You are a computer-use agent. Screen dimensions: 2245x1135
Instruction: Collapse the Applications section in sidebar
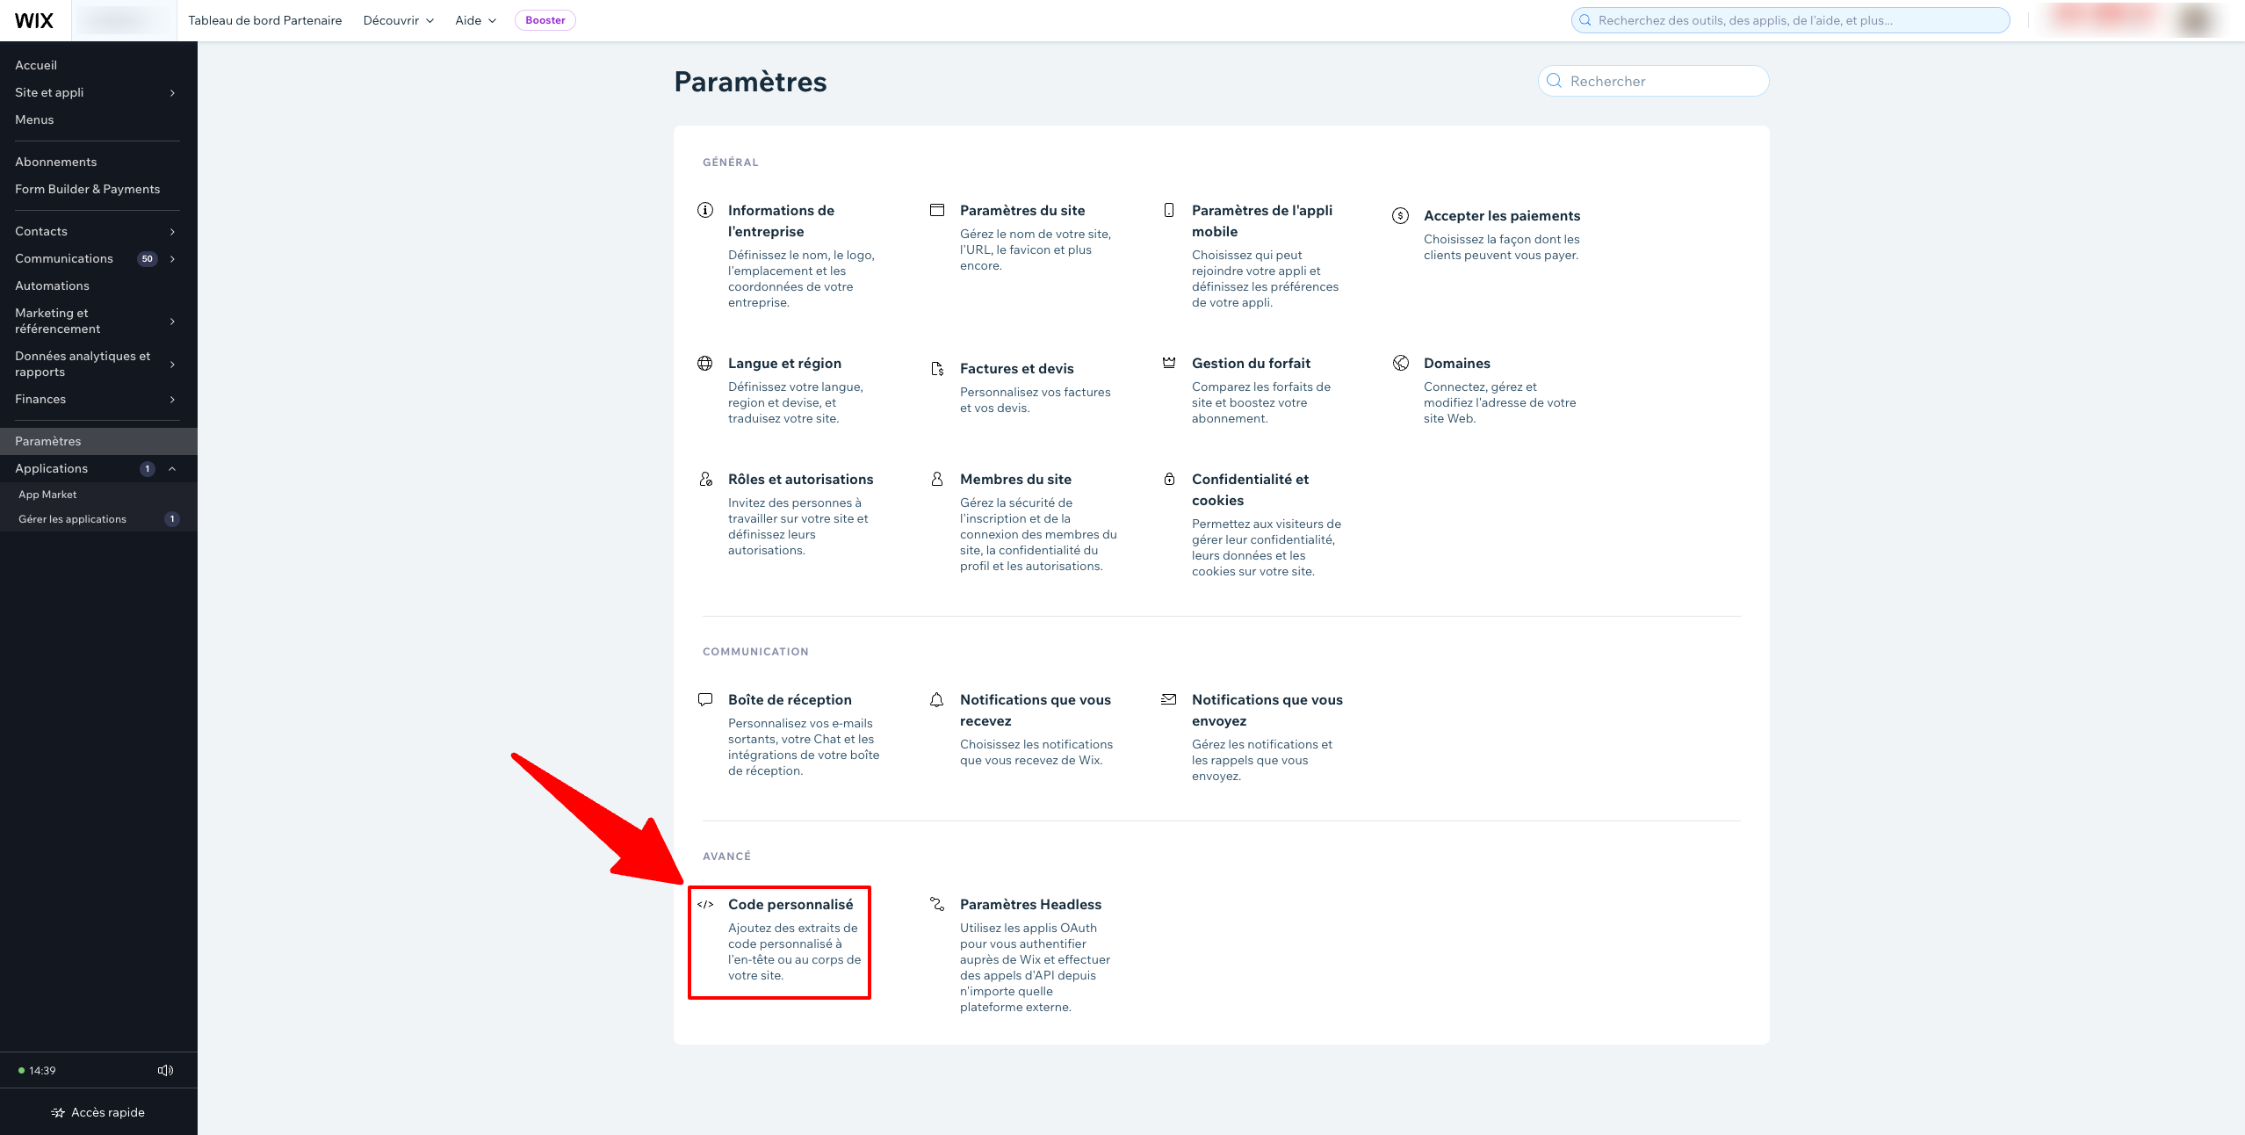coord(172,468)
